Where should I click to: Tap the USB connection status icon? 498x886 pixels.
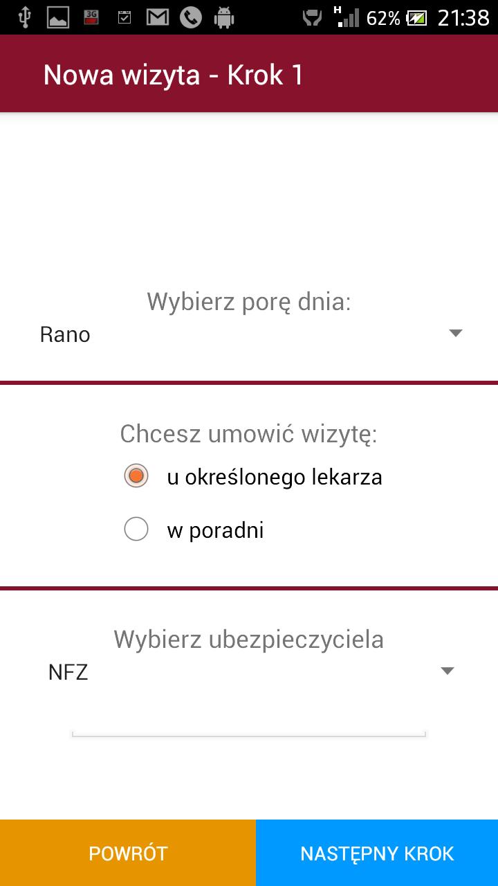coord(24,17)
